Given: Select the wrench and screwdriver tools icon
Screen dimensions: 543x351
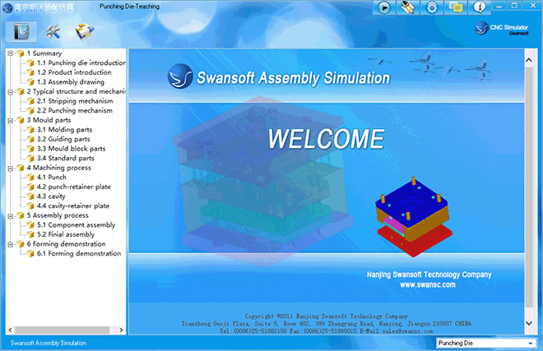Looking at the screenshot, I should pyautogui.click(x=53, y=32).
